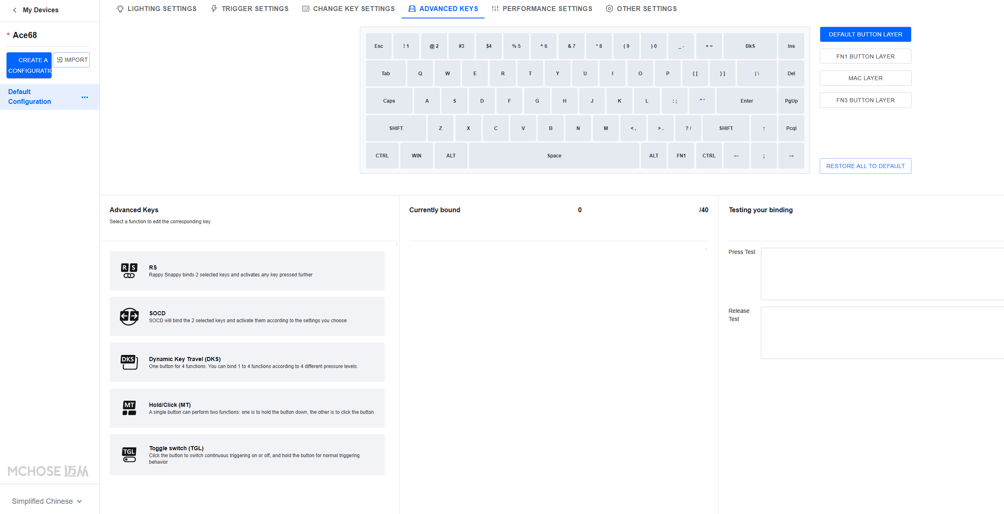Open the Trigger Settings tab
1004x514 pixels.
tap(250, 9)
